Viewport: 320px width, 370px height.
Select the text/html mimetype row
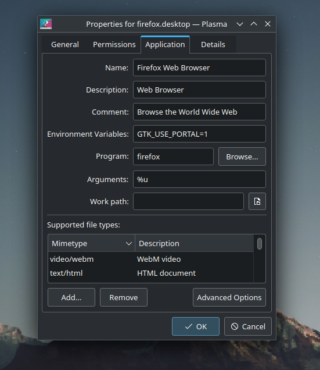pyautogui.click(x=151, y=273)
